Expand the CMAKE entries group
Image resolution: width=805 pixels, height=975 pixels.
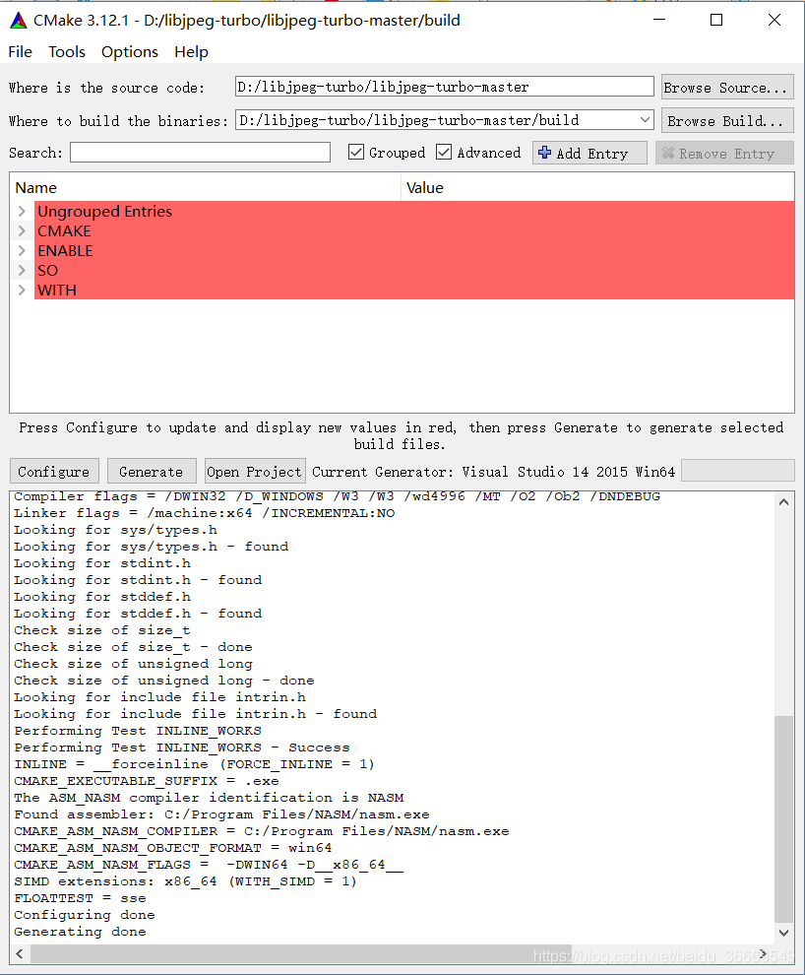coord(22,230)
